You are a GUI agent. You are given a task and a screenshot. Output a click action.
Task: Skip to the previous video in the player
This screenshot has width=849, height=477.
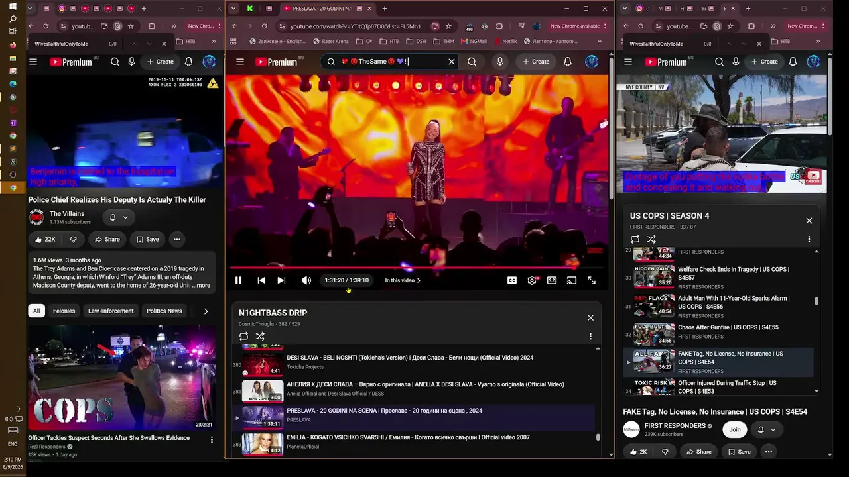coord(261,280)
